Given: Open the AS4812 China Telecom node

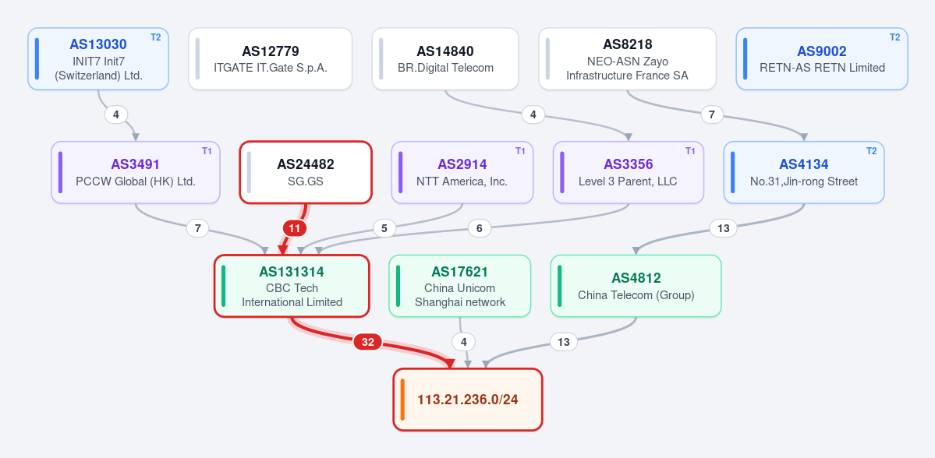Looking at the screenshot, I should point(636,286).
